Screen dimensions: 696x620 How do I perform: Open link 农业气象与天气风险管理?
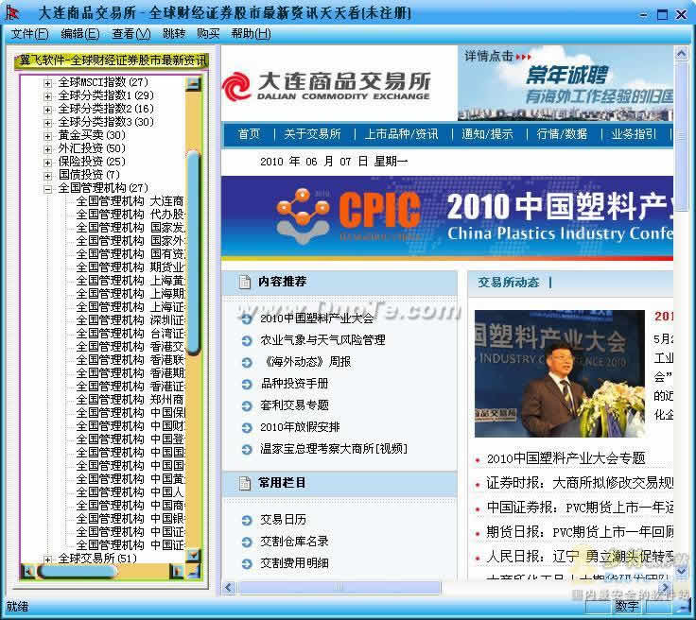322,340
